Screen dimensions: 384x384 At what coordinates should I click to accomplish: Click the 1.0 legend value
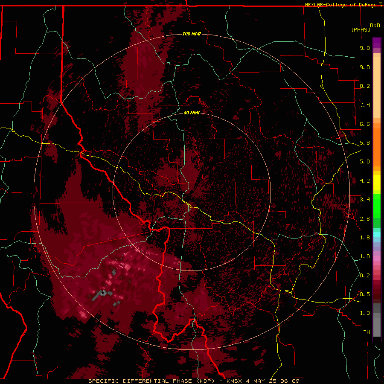[x=365, y=256]
